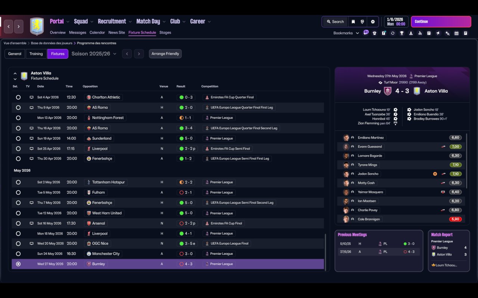Select the Manchester City fixture radio button
The width and height of the screenshot is (478, 298).
tap(18, 254)
